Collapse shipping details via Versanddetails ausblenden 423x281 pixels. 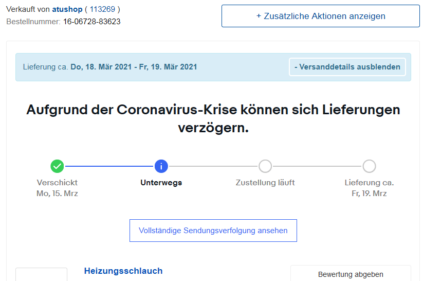click(x=347, y=67)
